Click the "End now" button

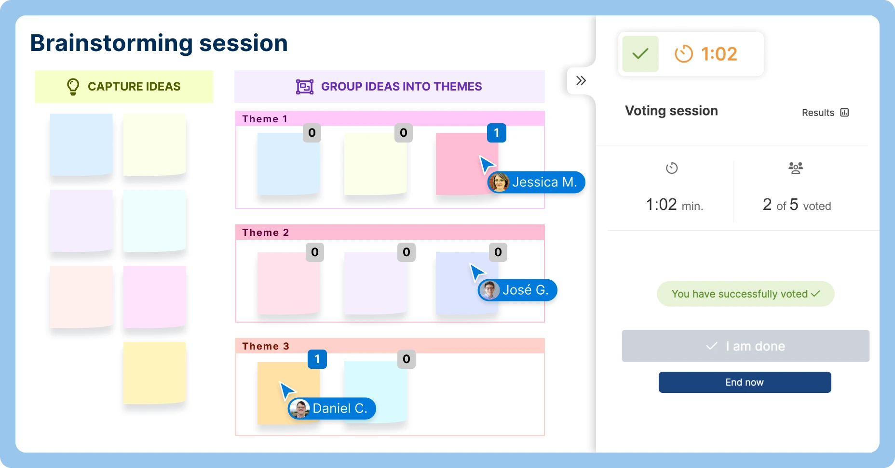[x=745, y=382]
